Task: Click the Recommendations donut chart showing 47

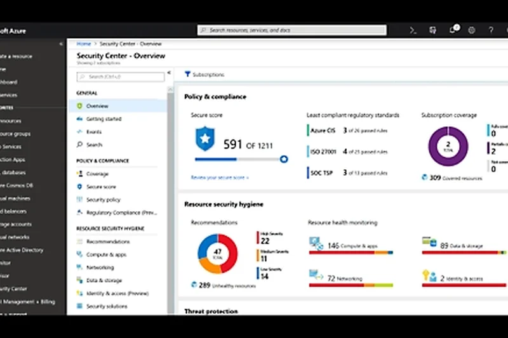Action: [218, 254]
